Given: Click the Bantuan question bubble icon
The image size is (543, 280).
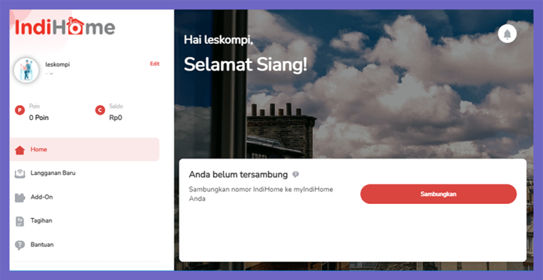Looking at the screenshot, I should [x=20, y=245].
